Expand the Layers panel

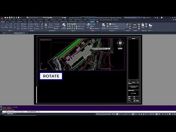coord(73,31)
